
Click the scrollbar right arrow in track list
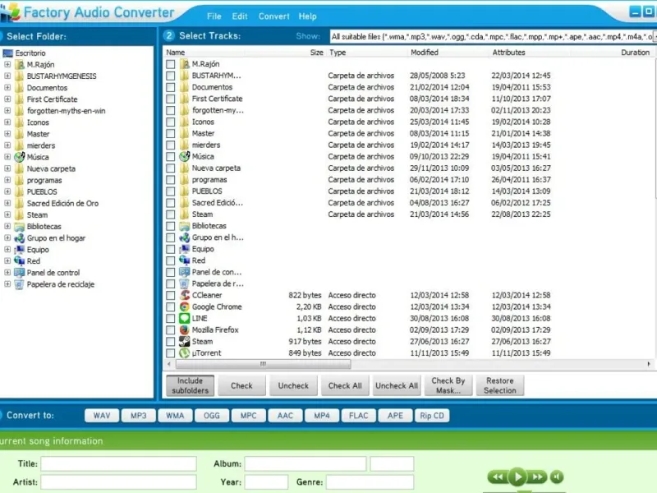[649, 364]
